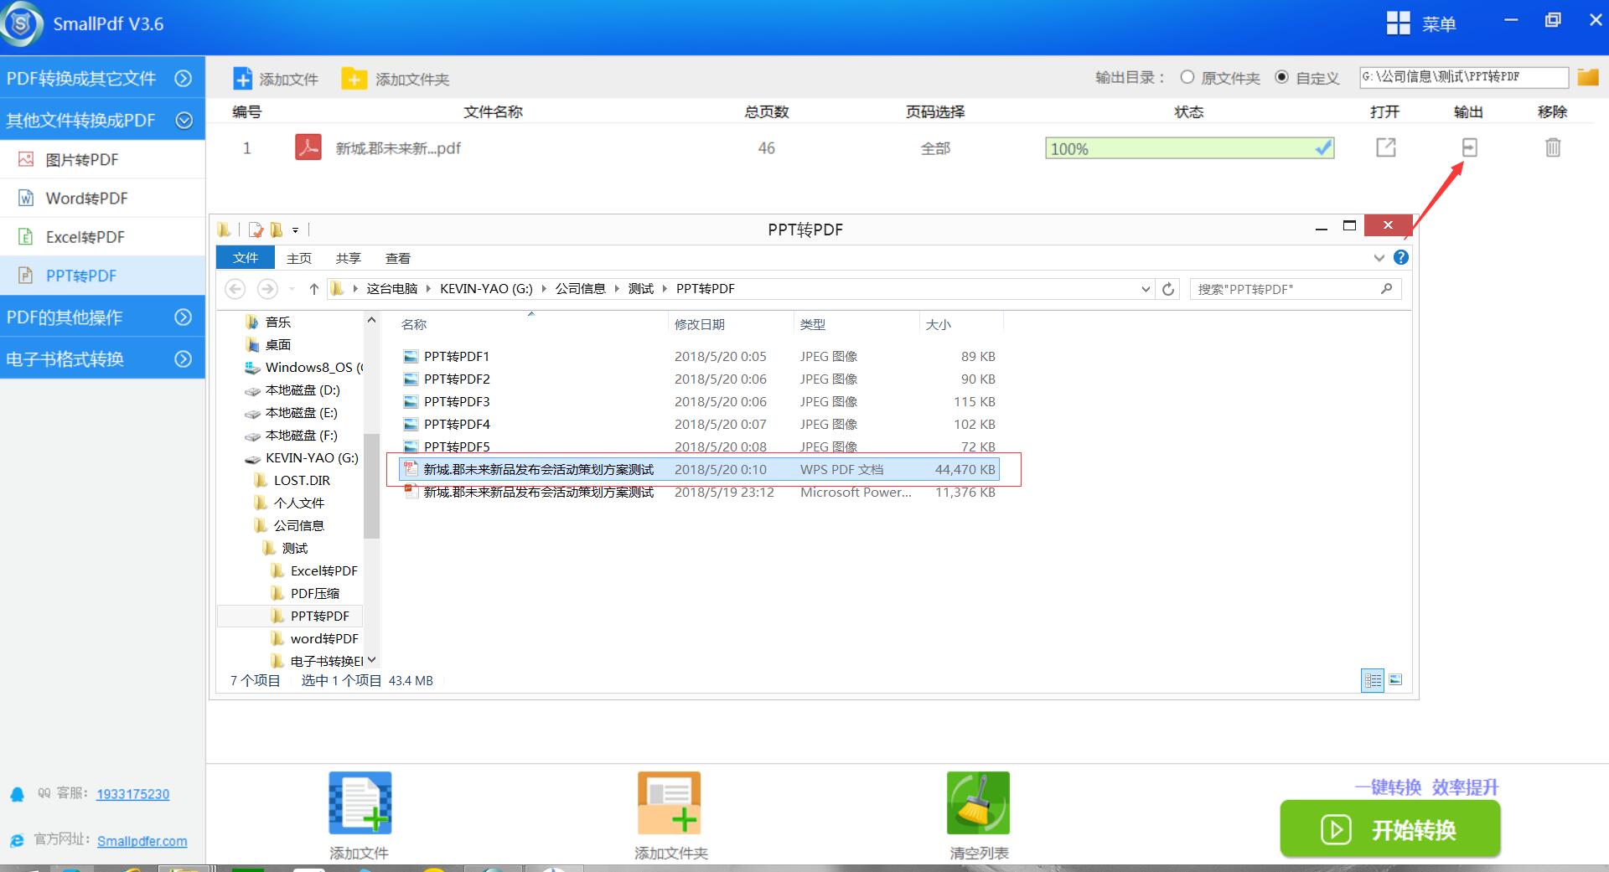
Task: Expand the explorer ribbon chevron
Action: point(1379,258)
